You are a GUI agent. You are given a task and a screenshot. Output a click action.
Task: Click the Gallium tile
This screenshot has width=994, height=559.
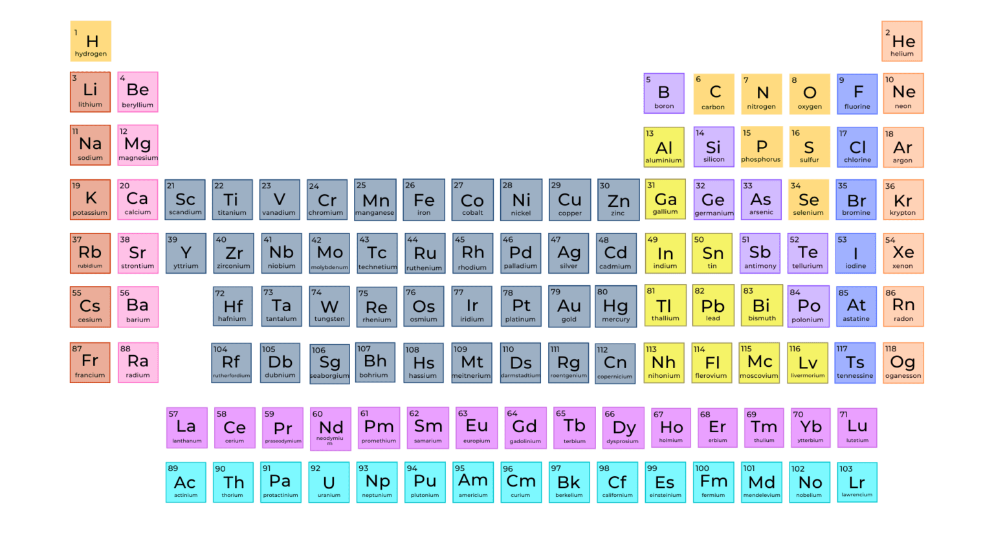665,199
